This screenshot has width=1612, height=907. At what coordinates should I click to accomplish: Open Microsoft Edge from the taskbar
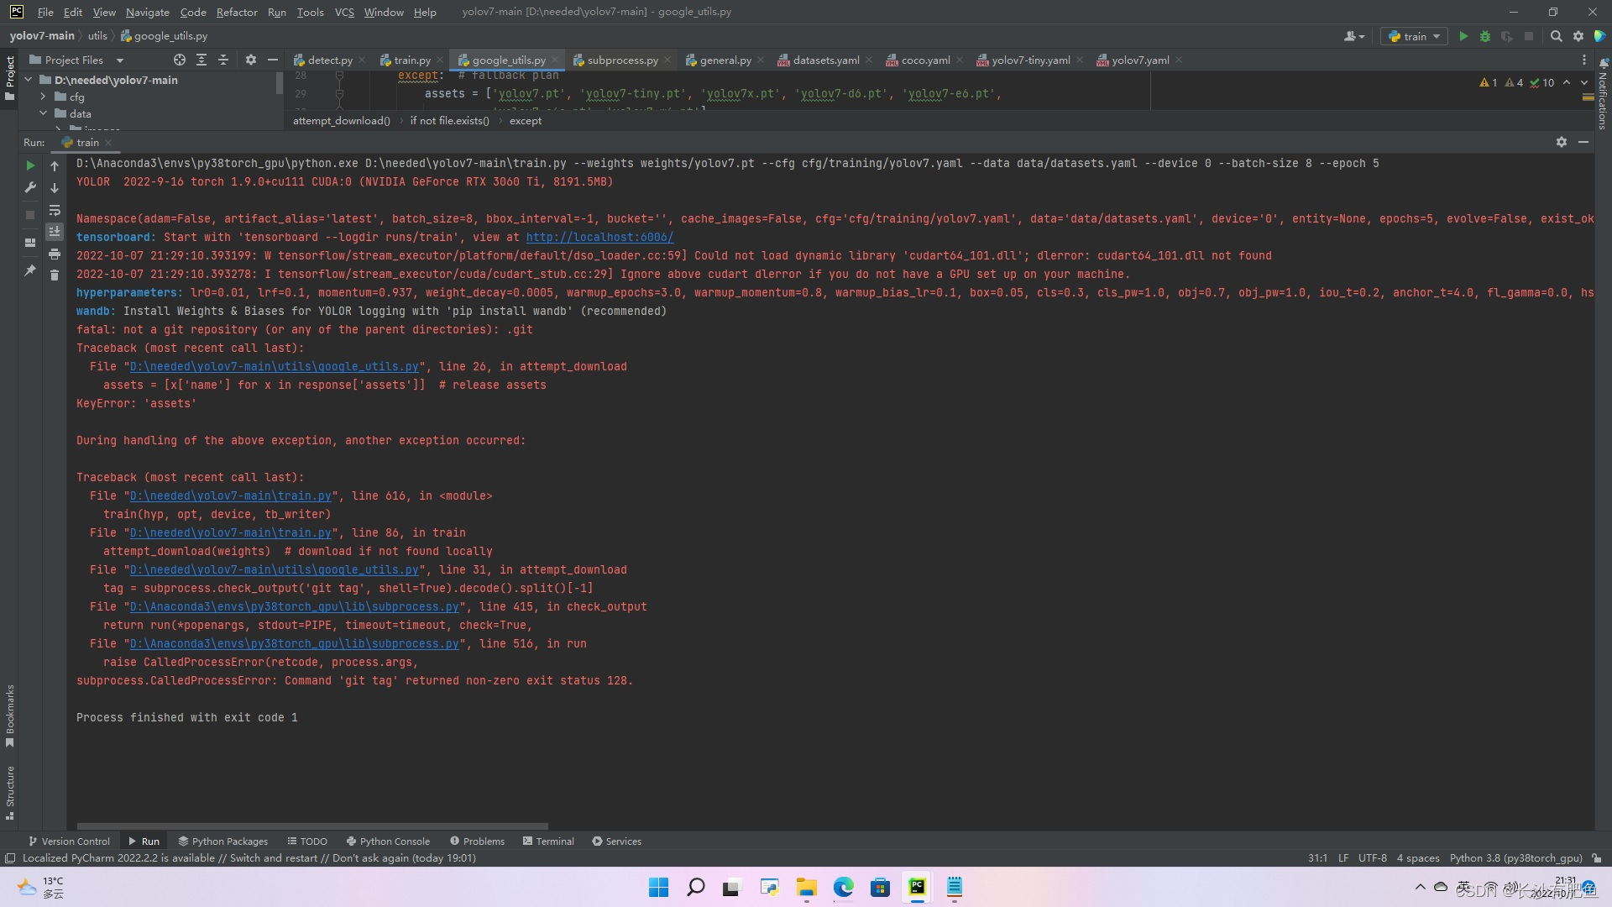pos(843,887)
